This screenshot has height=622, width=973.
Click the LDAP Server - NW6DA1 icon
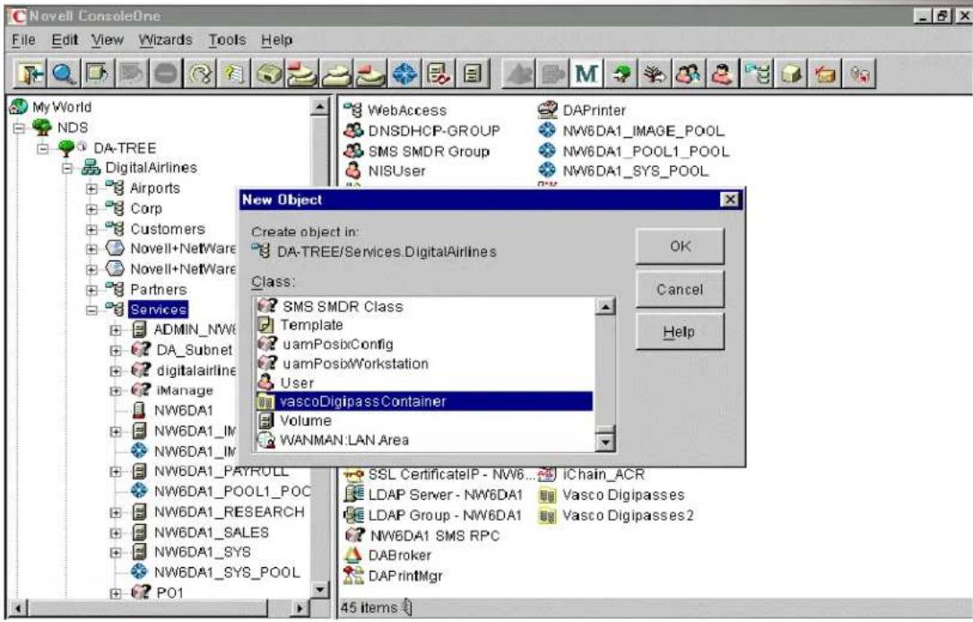point(353,495)
